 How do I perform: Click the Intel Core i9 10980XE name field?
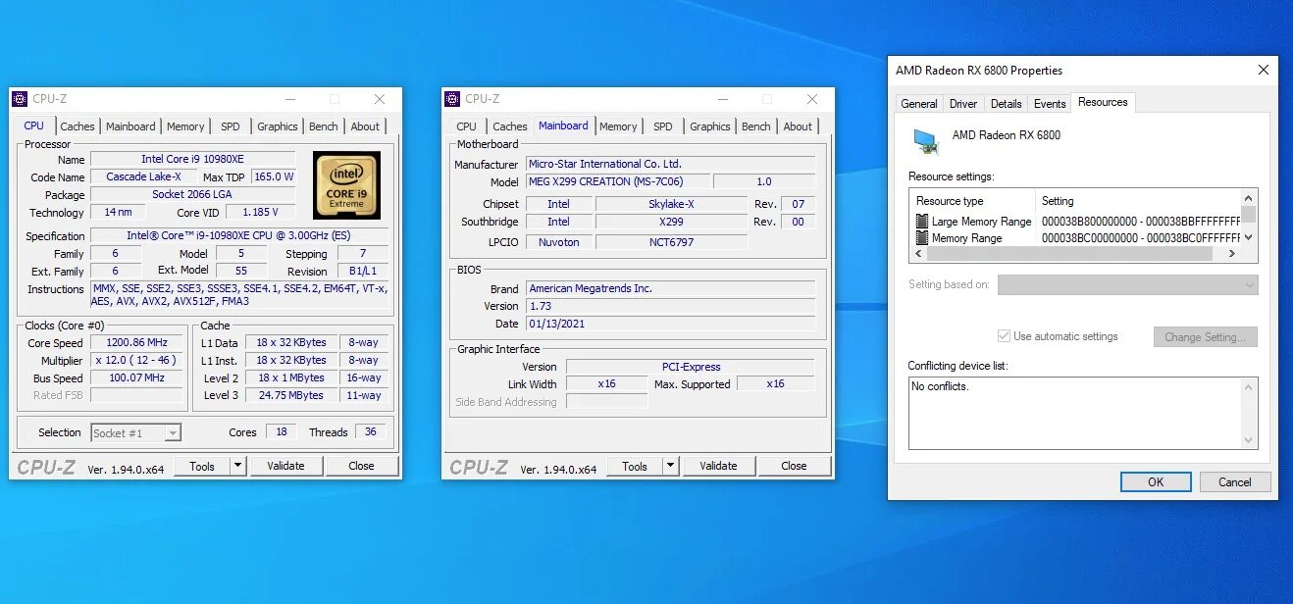point(192,159)
